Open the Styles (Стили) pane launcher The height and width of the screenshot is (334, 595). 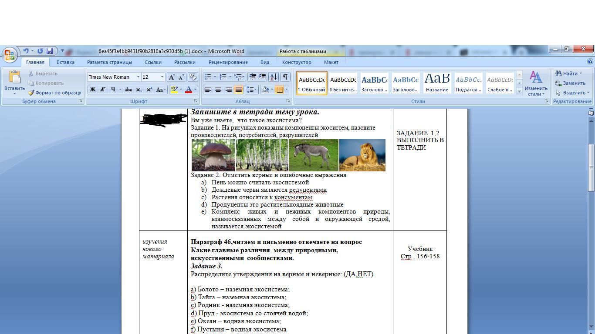click(x=547, y=101)
